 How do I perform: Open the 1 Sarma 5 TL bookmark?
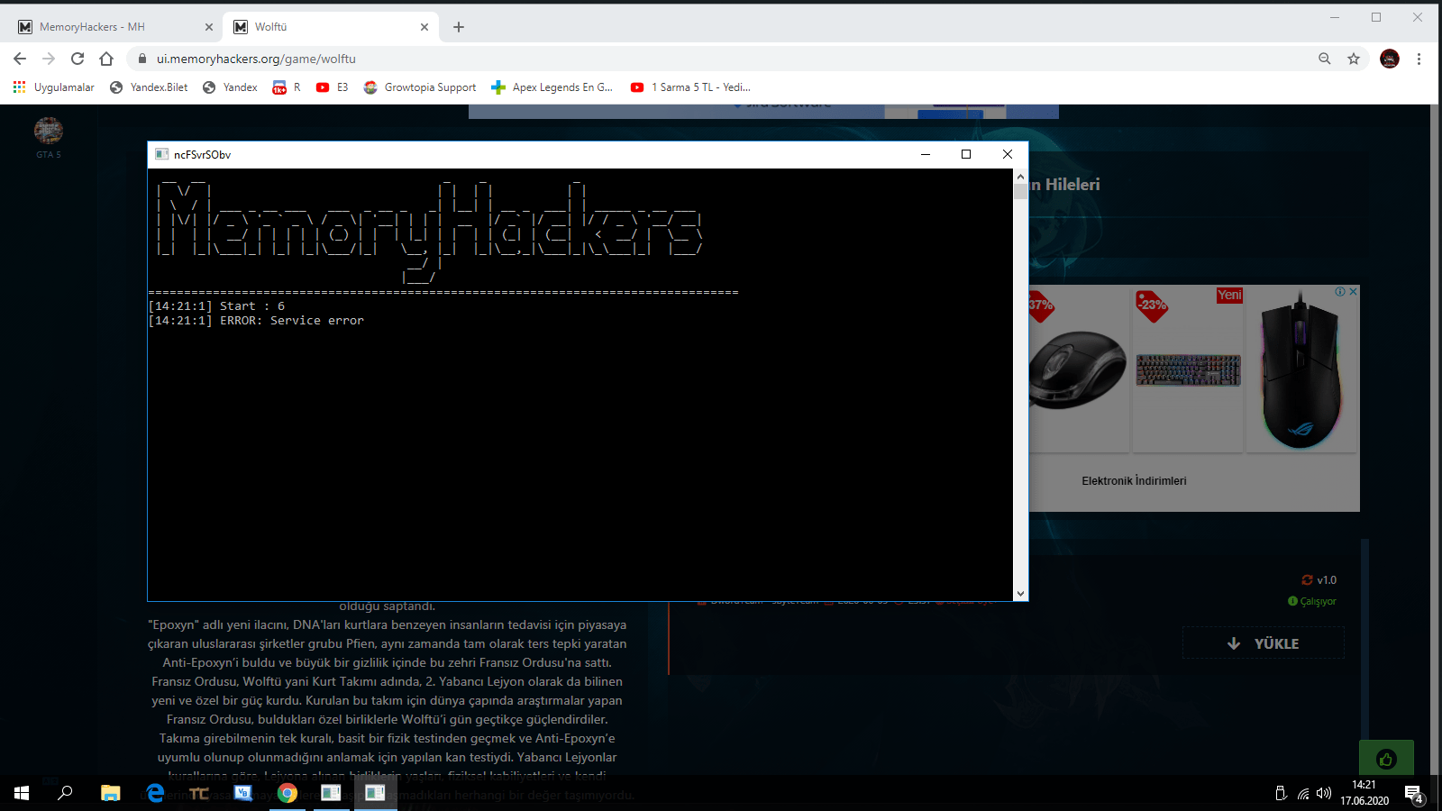(x=690, y=87)
